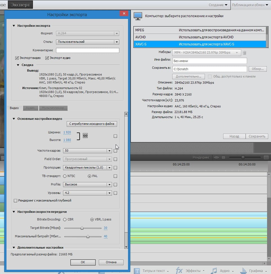Click the dialog scrollbar up arrow
This screenshot has height=274, width=271.
[x=126, y=114]
